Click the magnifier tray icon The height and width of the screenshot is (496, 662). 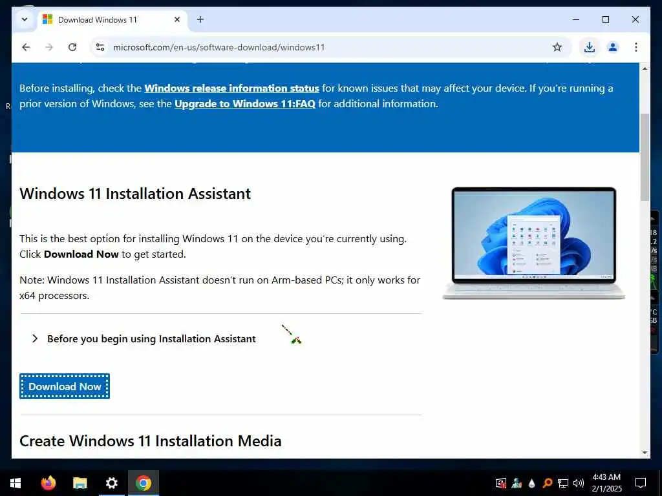coord(548,483)
